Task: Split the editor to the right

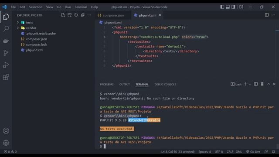Action: pyautogui.click(x=266, y=15)
